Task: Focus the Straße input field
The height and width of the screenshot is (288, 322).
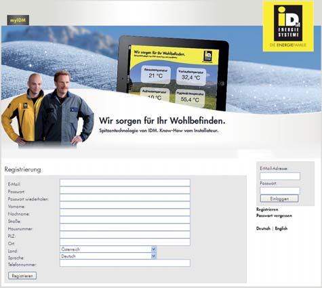Action: (125, 220)
